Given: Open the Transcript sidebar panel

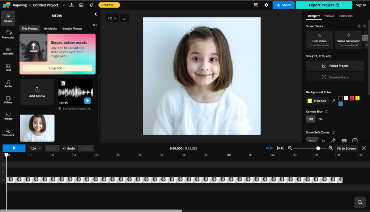Looking at the screenshot, I should tap(8, 34).
